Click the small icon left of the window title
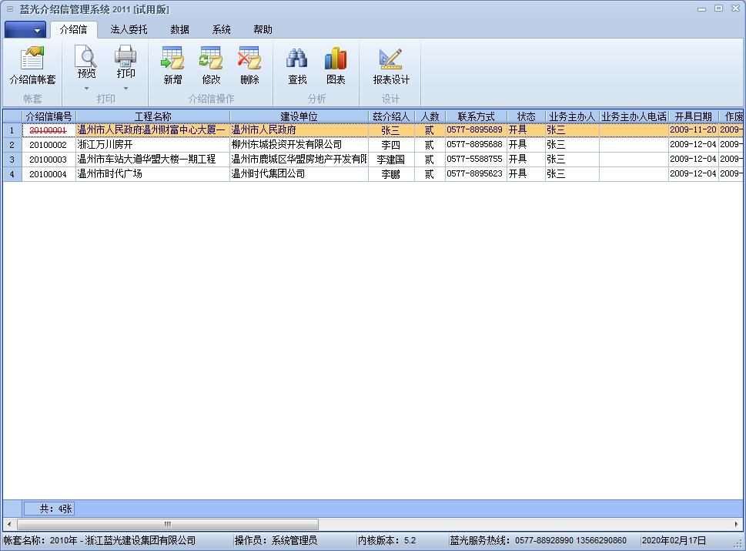746x551 pixels. click(x=10, y=9)
